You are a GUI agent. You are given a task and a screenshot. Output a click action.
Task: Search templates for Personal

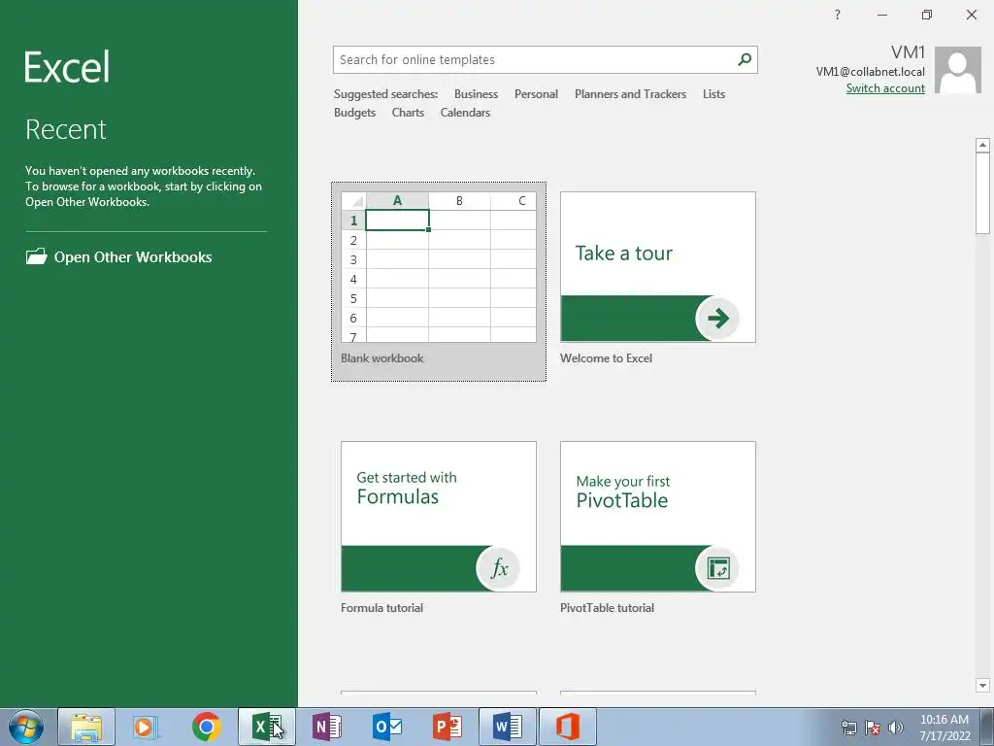coord(536,94)
